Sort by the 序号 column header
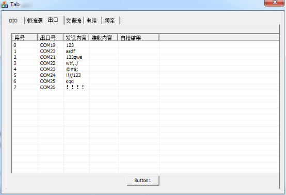This screenshot has height=195, width=286. (x=25, y=38)
